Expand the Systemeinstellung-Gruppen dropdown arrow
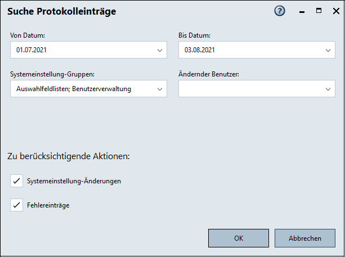This screenshot has width=345, height=257. (x=159, y=89)
